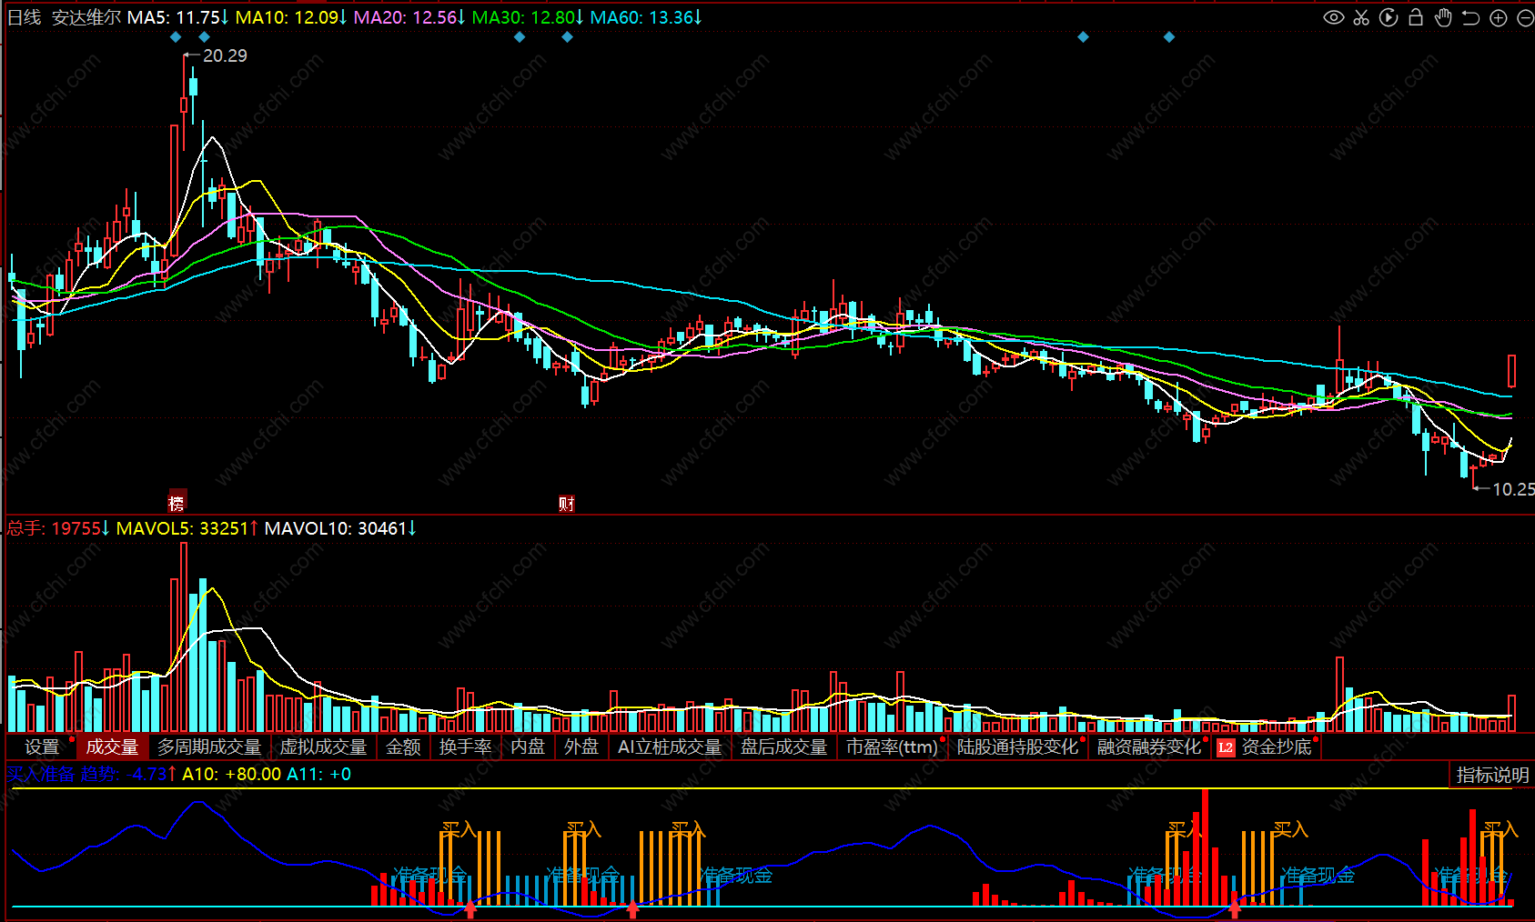Click the 财 marker icon below the chart
The width and height of the screenshot is (1535, 922).
(566, 504)
